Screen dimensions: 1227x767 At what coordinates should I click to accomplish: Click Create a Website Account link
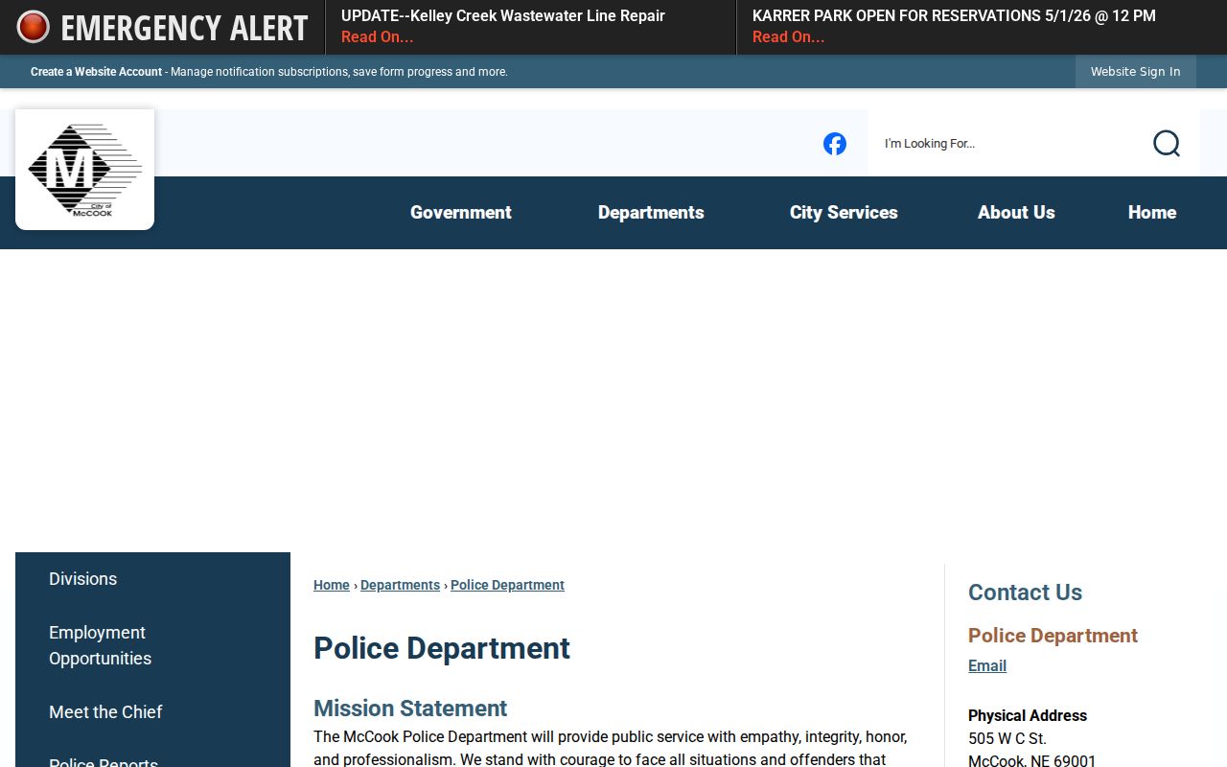[x=96, y=72]
